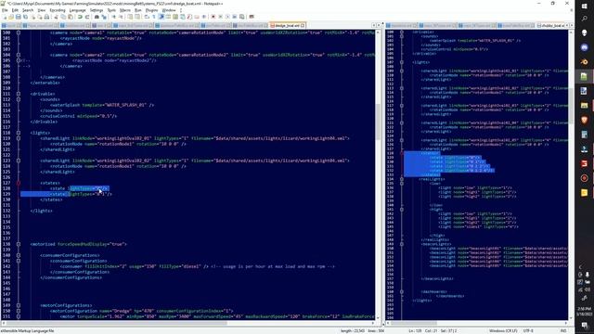Click the Open file toolbar icon
The height and width of the screenshot is (334, 594).
point(11,17)
